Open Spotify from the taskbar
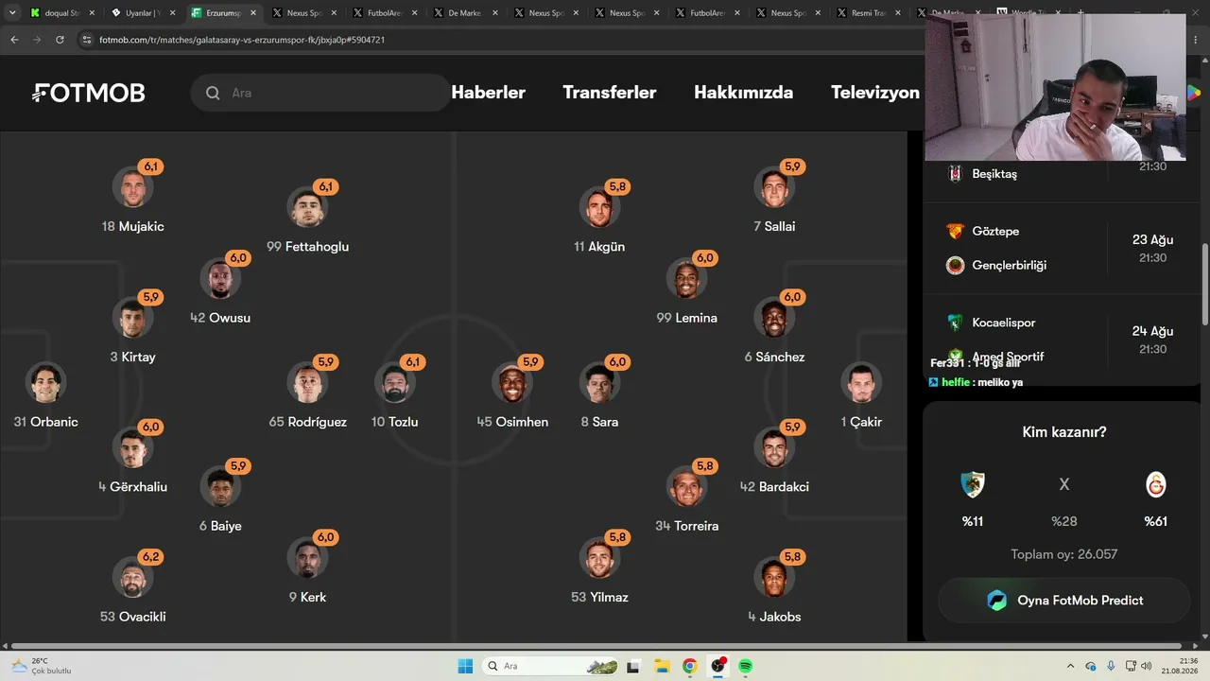1210x681 pixels. pyautogui.click(x=746, y=667)
